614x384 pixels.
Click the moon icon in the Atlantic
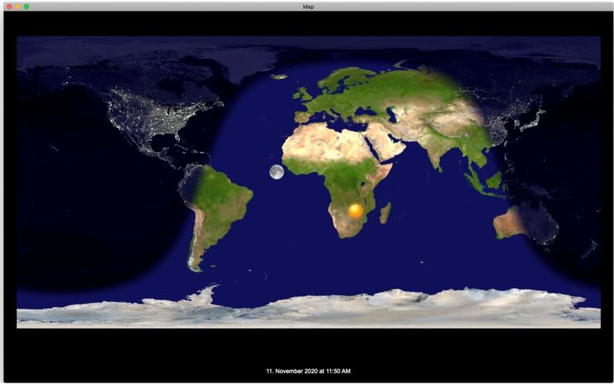[276, 172]
